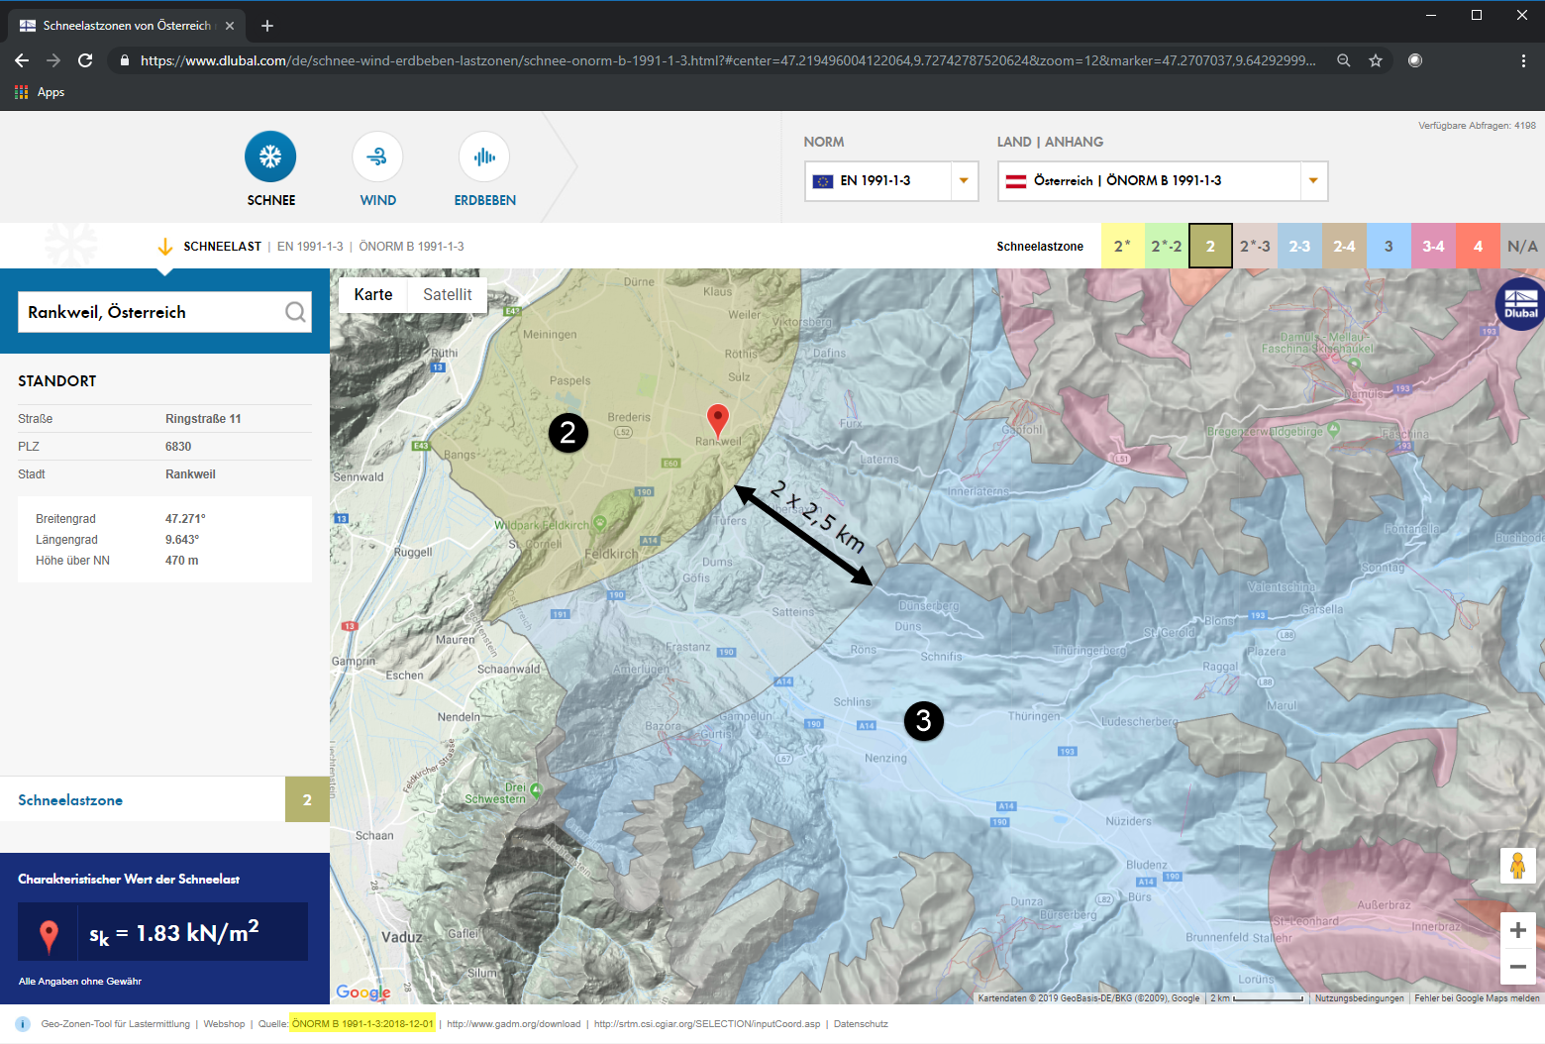The image size is (1545, 1044).
Task: Select snow zone 2* yellow swatch
Action: point(1123,247)
